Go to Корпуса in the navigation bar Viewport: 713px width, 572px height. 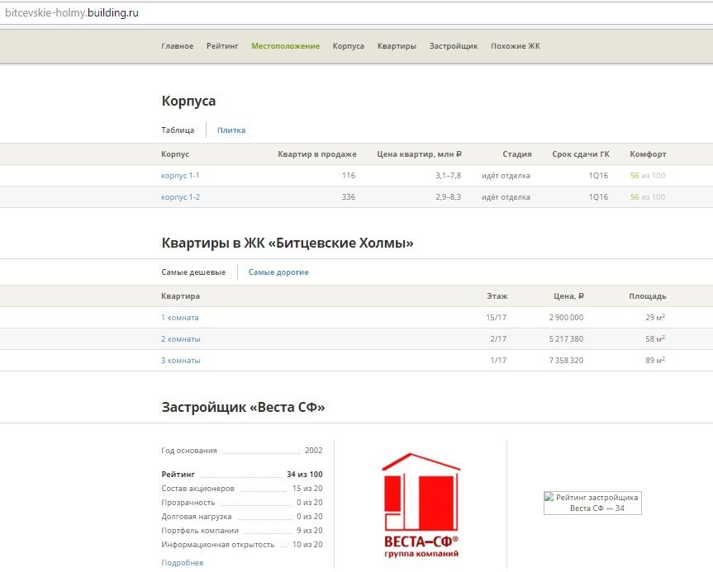click(x=349, y=46)
